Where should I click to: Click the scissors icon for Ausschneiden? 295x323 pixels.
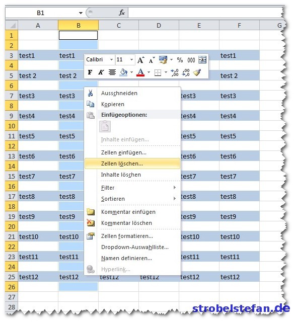tap(90, 93)
